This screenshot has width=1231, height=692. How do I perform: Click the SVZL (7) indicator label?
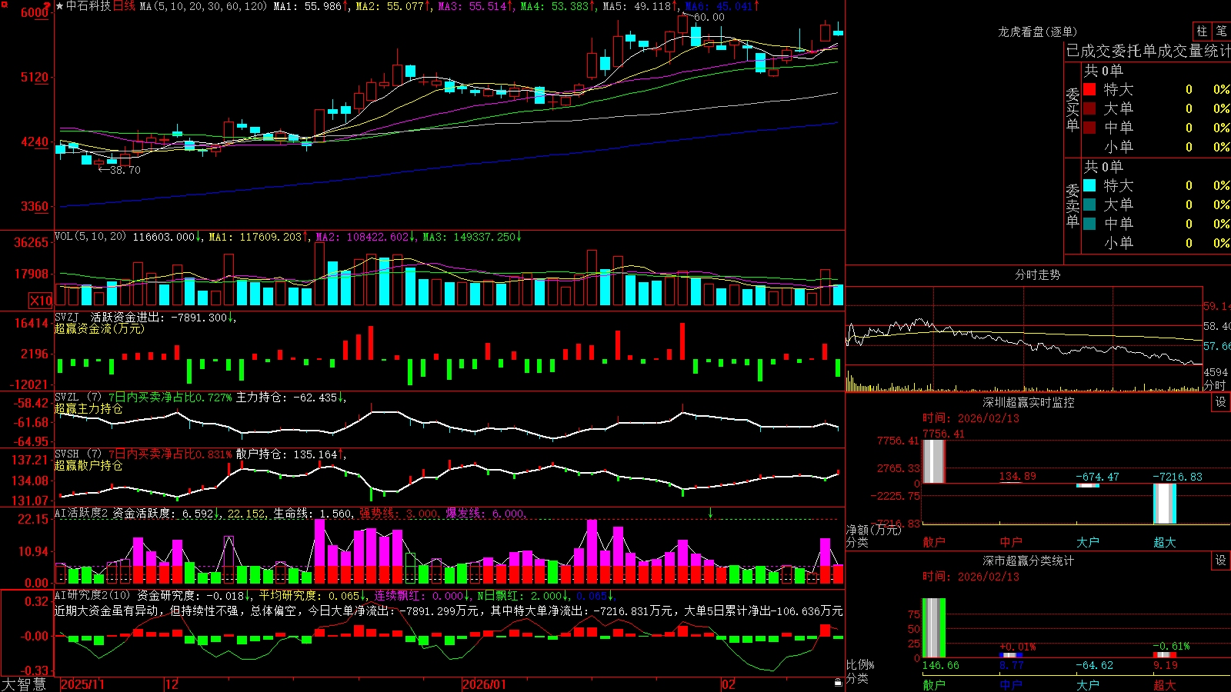tap(78, 397)
